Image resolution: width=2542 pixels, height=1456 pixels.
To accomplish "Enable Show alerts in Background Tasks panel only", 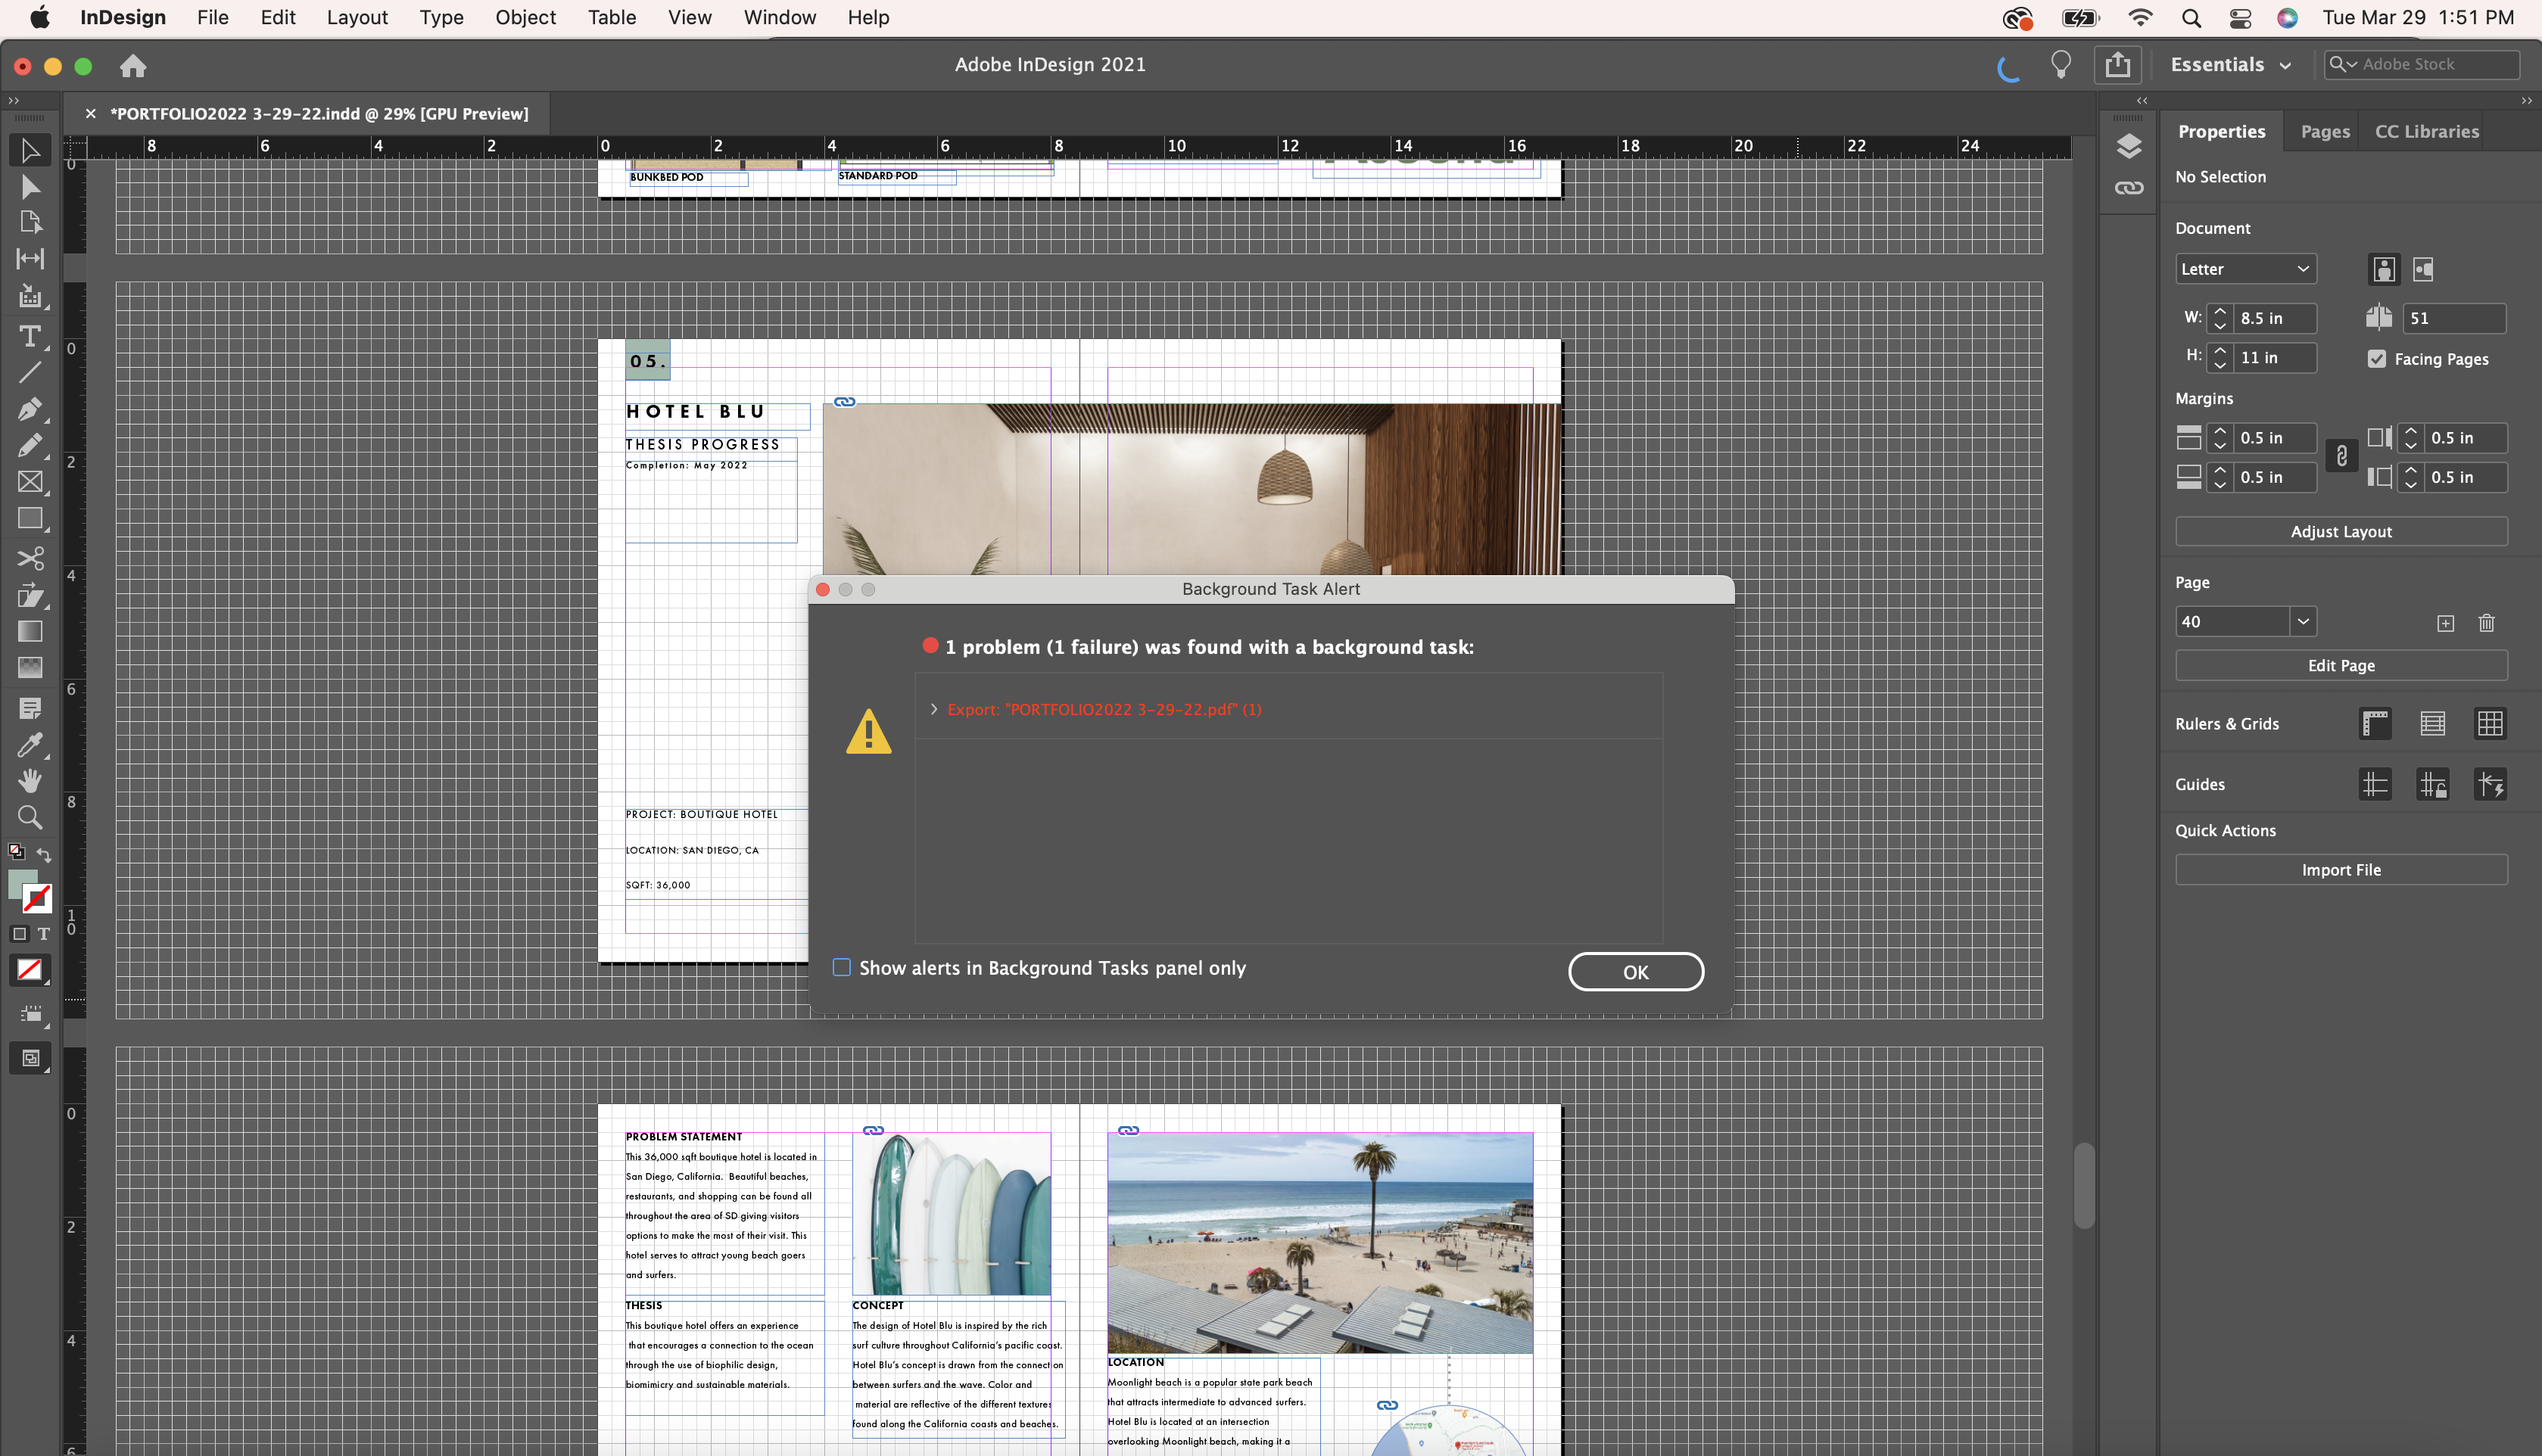I will (x=841, y=967).
